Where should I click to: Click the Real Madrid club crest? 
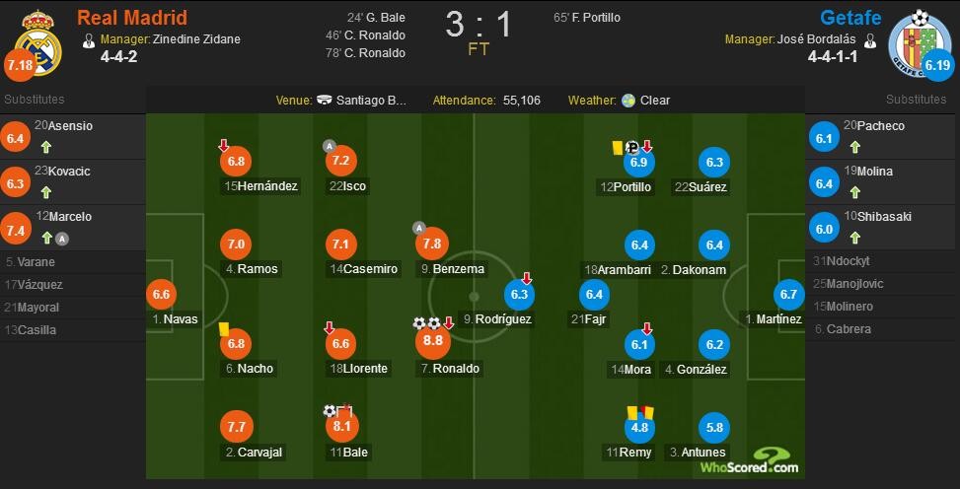pyautogui.click(x=38, y=37)
